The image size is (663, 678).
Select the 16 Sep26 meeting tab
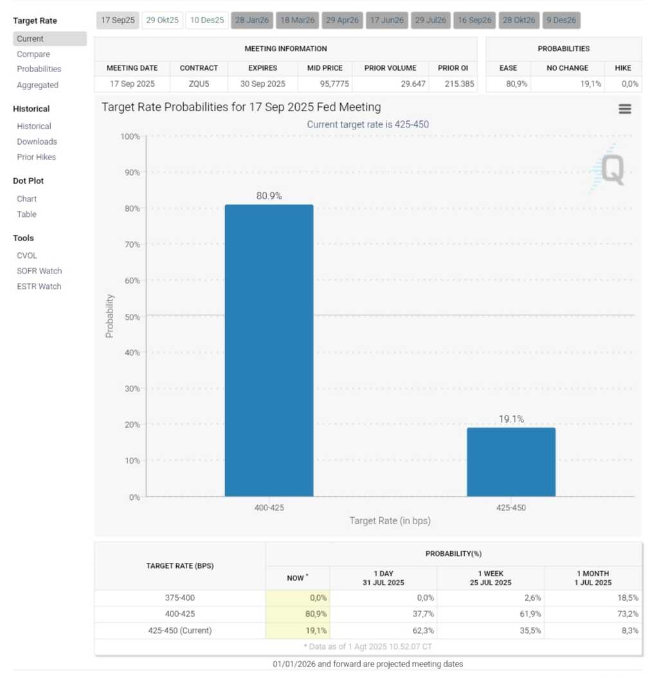click(x=475, y=21)
